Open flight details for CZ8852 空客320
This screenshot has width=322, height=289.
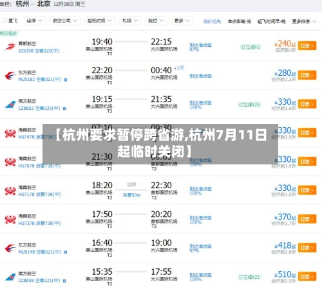point(39,109)
